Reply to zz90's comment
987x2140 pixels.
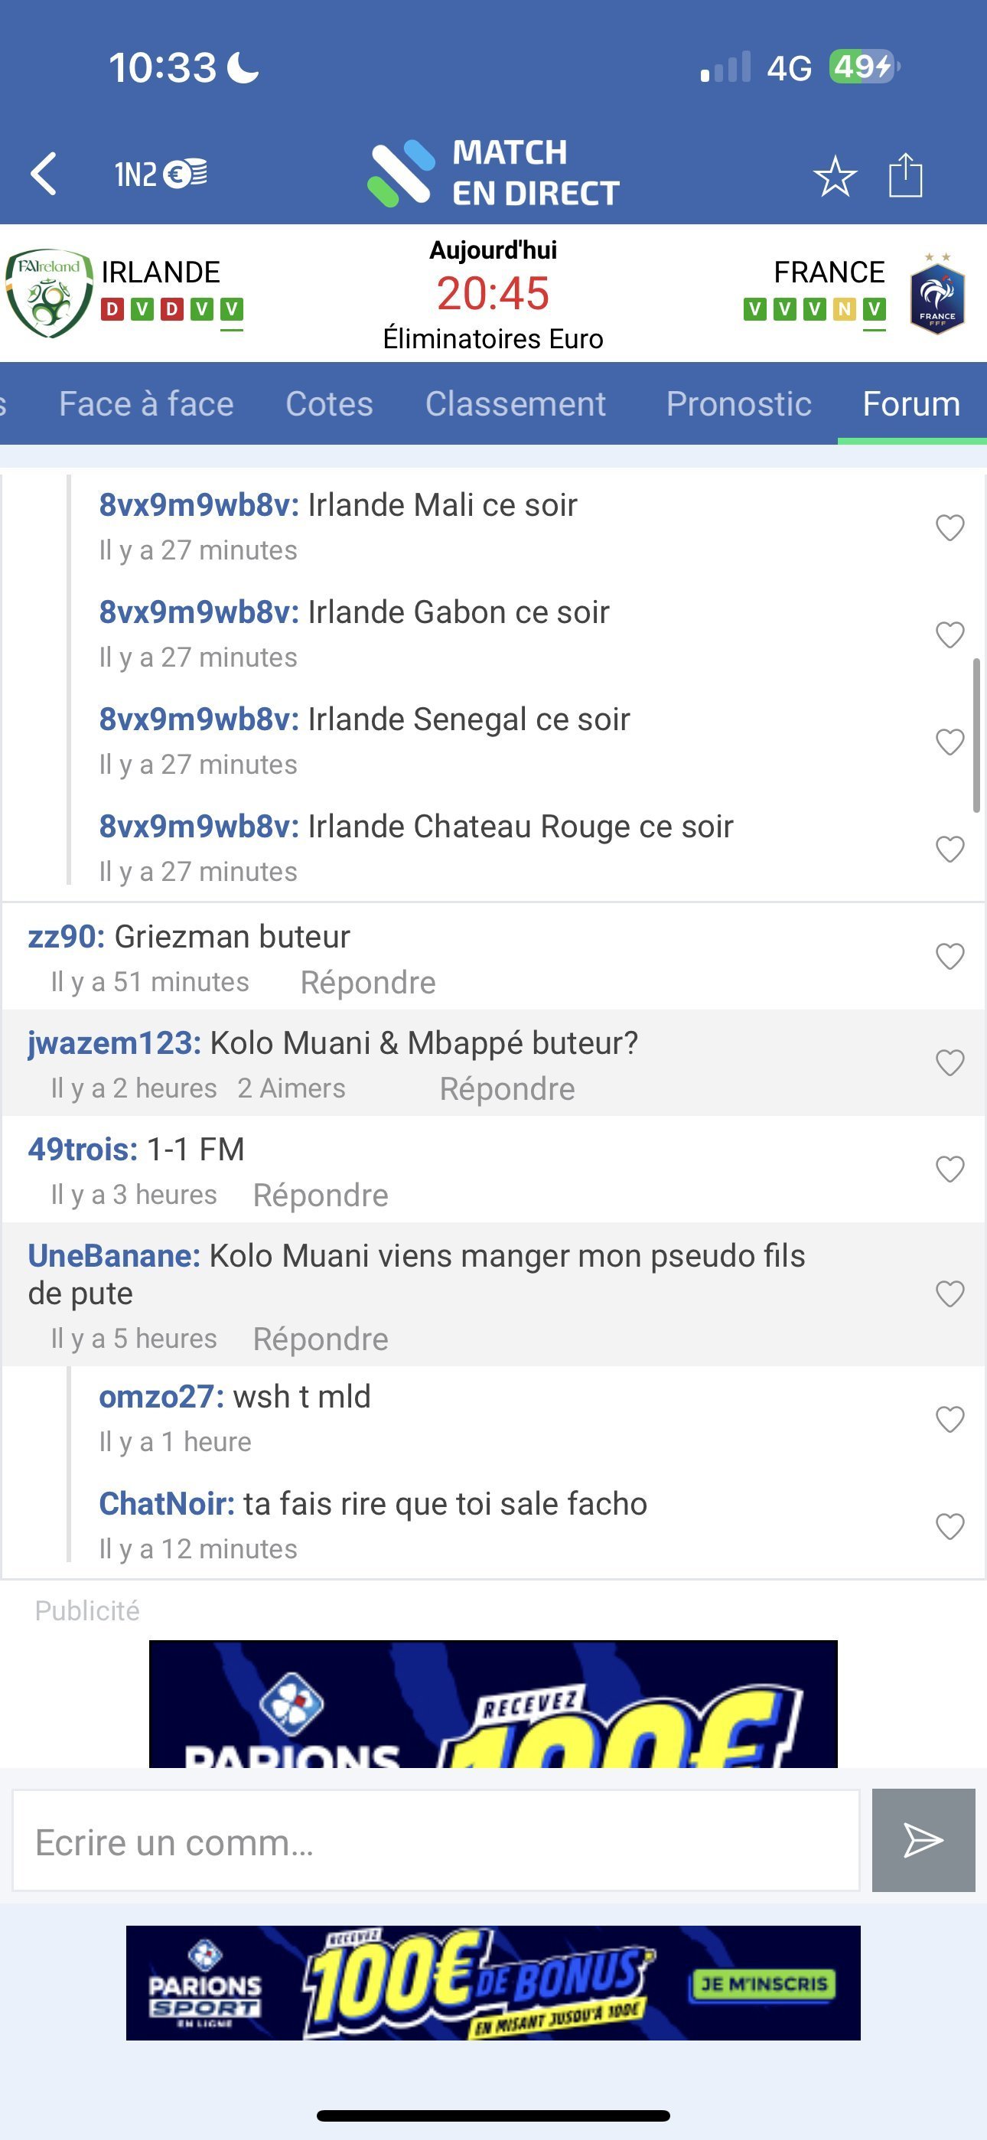coord(367,982)
